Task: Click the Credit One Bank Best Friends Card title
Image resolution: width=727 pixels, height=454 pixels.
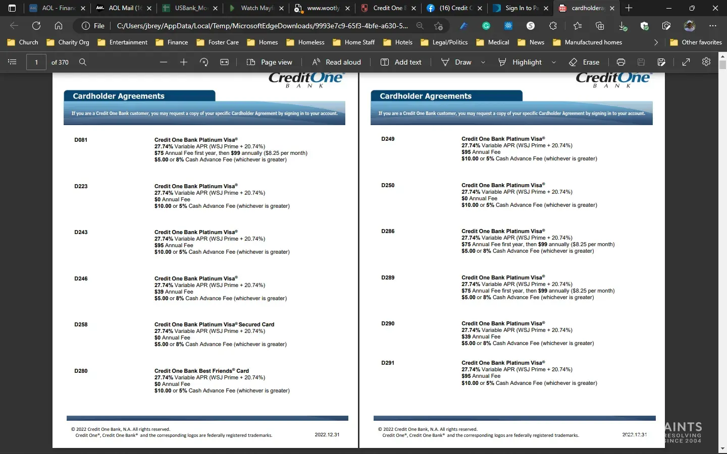Action: coord(201,371)
